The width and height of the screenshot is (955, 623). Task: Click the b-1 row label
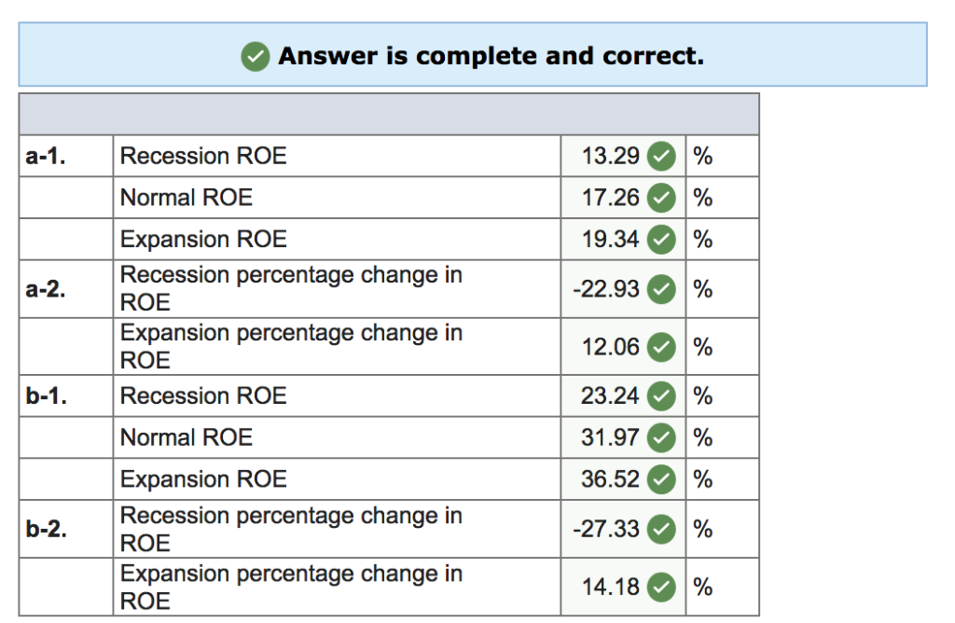click(47, 395)
